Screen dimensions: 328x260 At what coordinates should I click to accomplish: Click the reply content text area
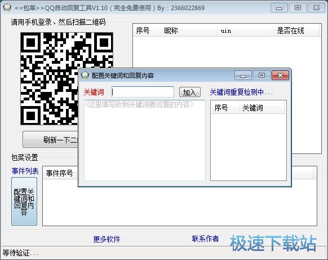point(145,140)
